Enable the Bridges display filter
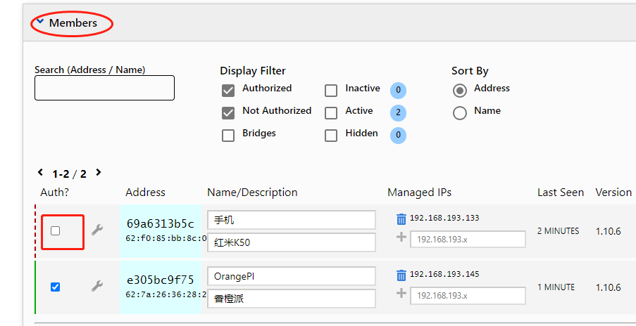636x326 pixels. [x=228, y=136]
